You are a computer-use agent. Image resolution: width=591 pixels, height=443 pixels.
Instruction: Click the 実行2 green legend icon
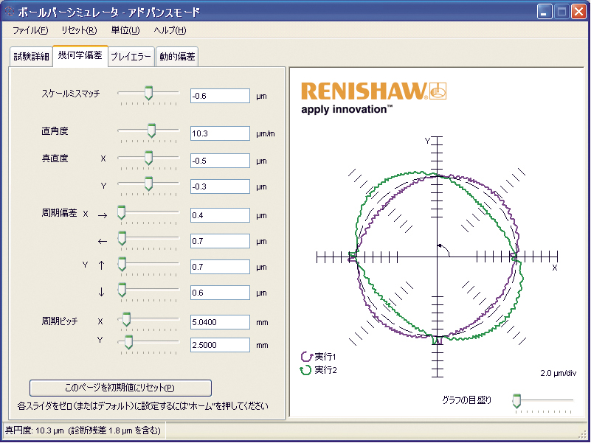306,369
